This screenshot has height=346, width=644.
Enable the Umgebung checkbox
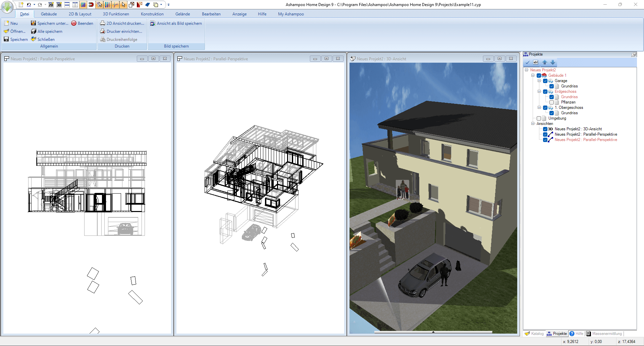[539, 118]
